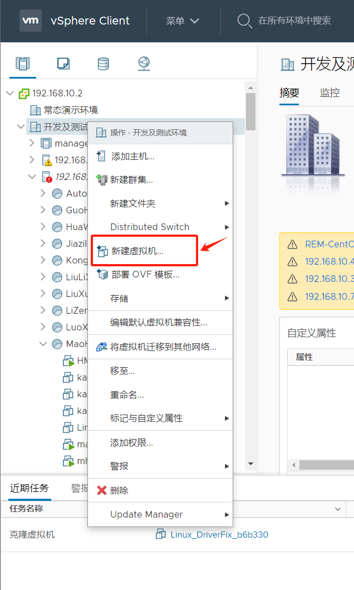Open the Storage inventory view icon
This screenshot has height=590, width=354.
pyautogui.click(x=104, y=64)
